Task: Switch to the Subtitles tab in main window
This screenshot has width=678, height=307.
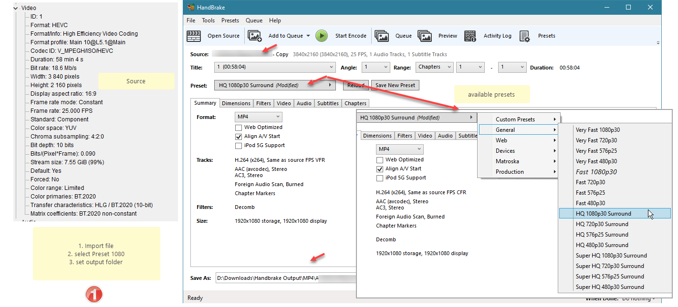Action: coord(328,103)
